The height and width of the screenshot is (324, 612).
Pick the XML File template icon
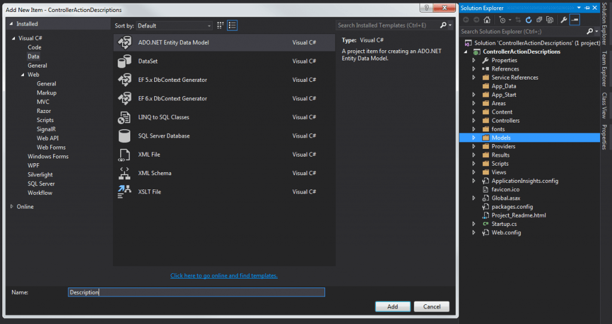[x=124, y=155]
